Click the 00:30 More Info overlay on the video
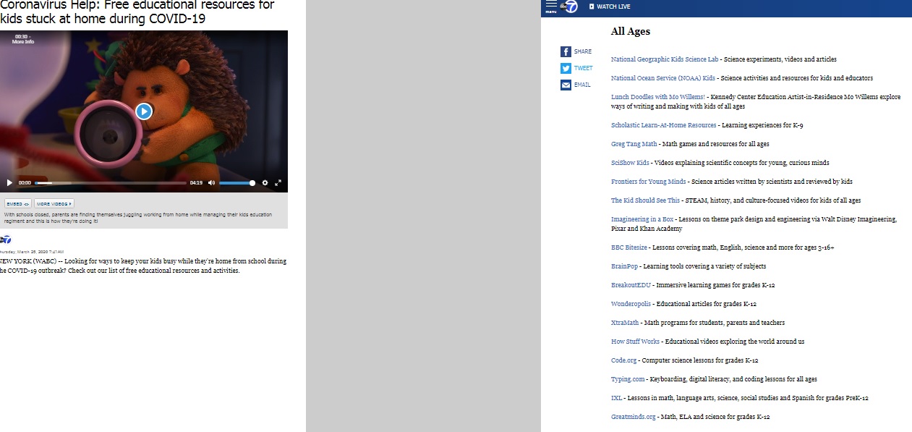 22,39
